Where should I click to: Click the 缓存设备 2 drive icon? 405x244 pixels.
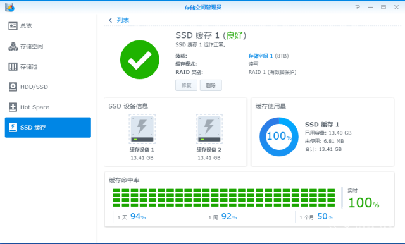coord(209,129)
